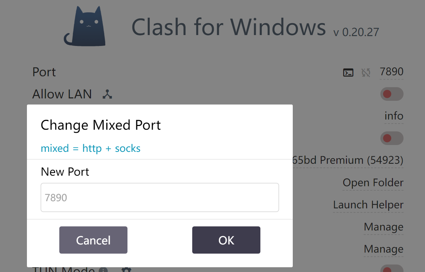Open the terminal icon beside Port
The image size is (425, 272).
click(x=348, y=73)
